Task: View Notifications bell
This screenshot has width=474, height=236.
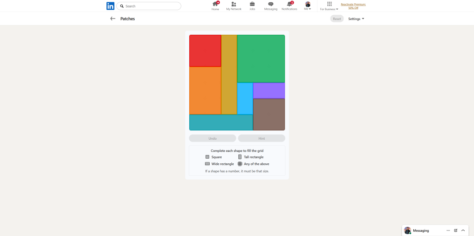Action: 289,6
